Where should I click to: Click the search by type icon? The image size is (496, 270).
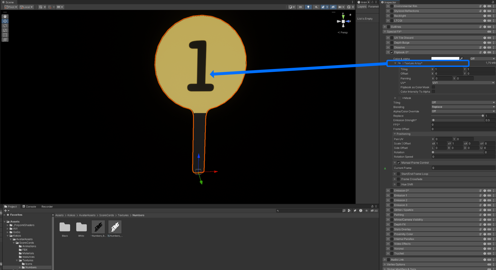tap(349, 211)
